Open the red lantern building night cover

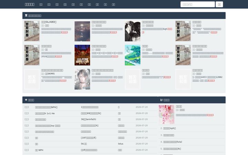click(x=82, y=55)
